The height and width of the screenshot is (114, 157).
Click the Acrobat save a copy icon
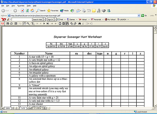[8, 23]
